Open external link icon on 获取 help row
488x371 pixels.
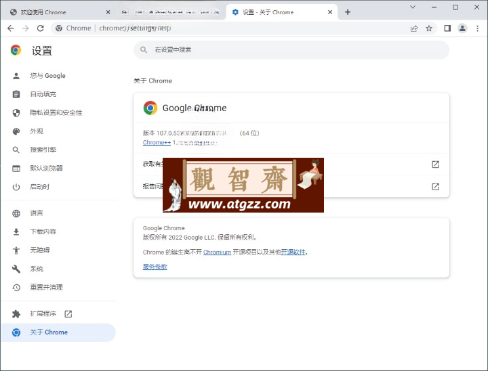coord(435,165)
